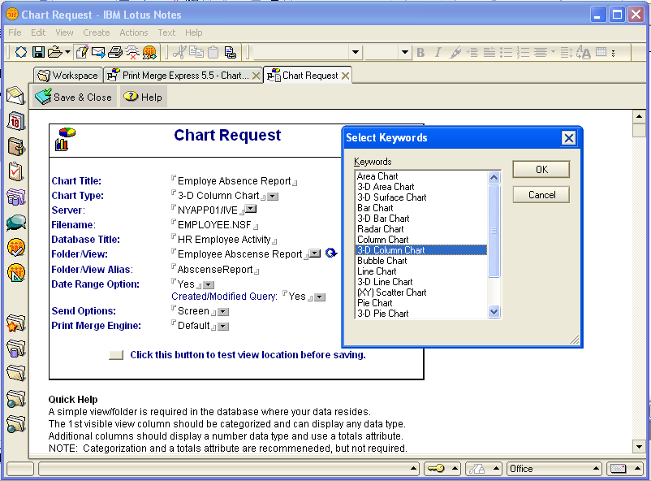Close the Select Keywords dialog
The image size is (651, 481).
[x=568, y=138]
